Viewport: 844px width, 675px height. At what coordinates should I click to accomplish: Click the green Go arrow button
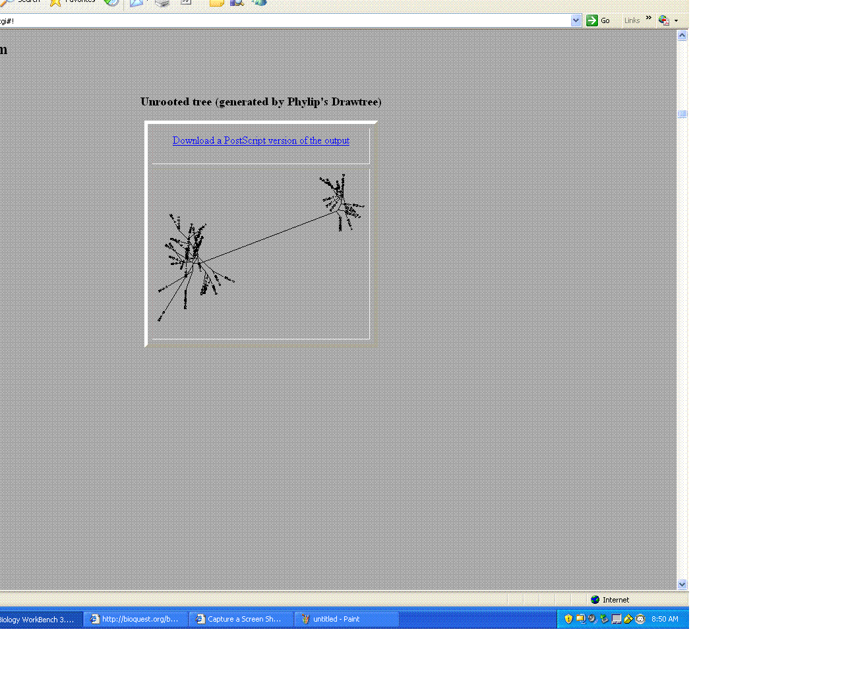coord(592,20)
